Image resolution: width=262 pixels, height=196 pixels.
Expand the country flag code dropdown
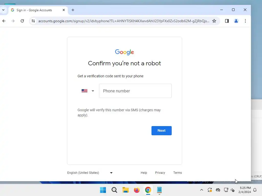pyautogui.click(x=88, y=91)
